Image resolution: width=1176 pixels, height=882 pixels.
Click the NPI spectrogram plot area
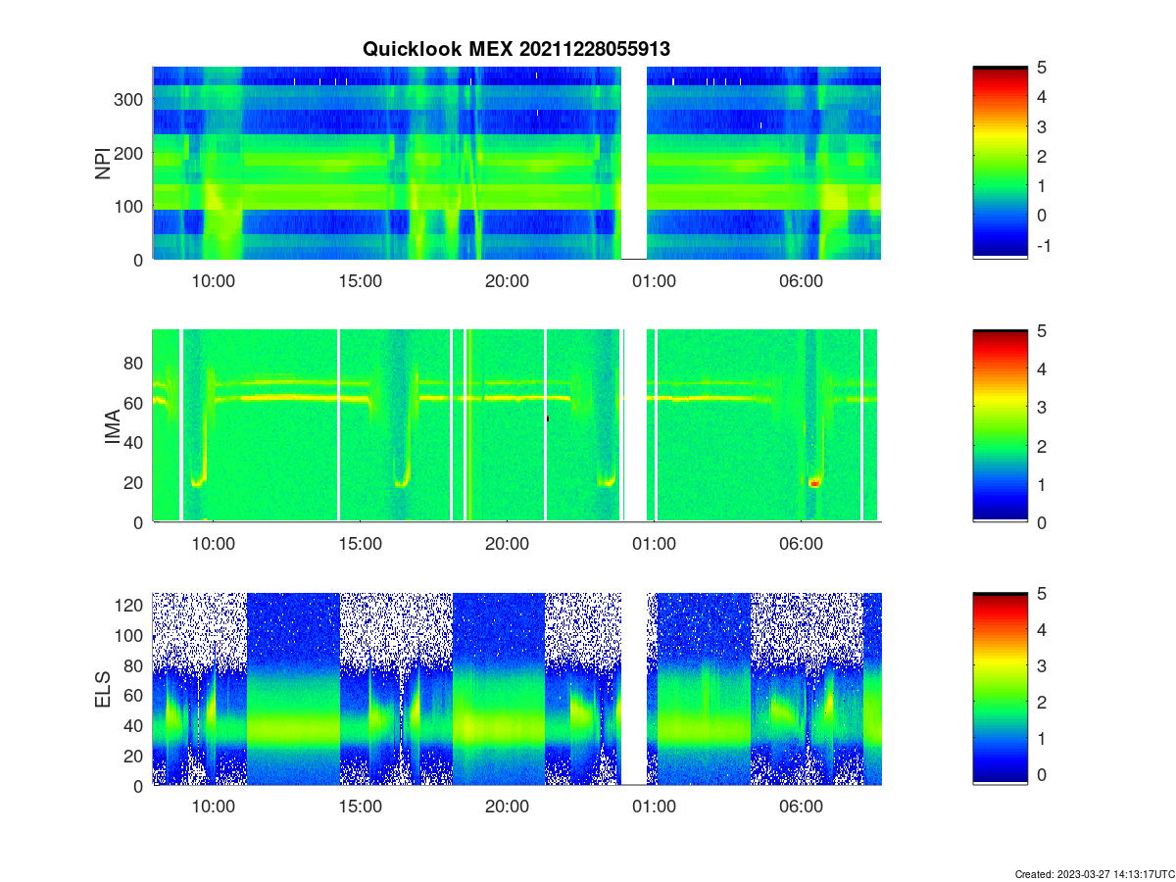point(516,163)
